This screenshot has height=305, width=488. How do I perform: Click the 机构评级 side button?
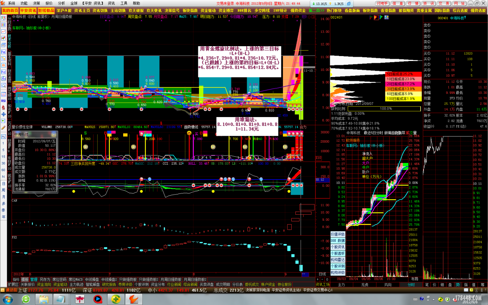338,273
